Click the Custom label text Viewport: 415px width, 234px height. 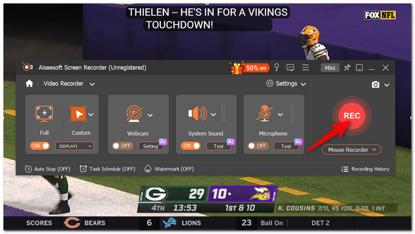81,133
